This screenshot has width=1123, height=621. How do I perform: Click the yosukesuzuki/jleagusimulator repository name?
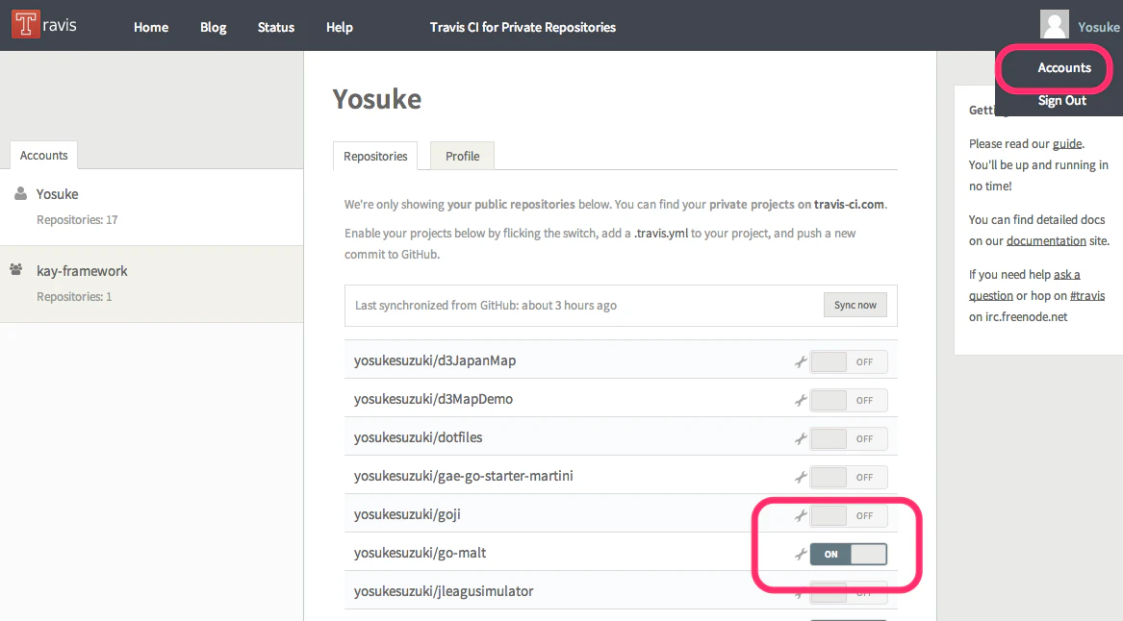[x=444, y=591]
